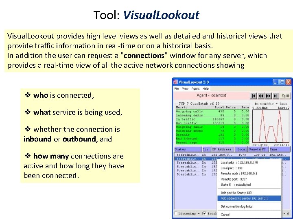Sort by CC column header

tap(265, 149)
